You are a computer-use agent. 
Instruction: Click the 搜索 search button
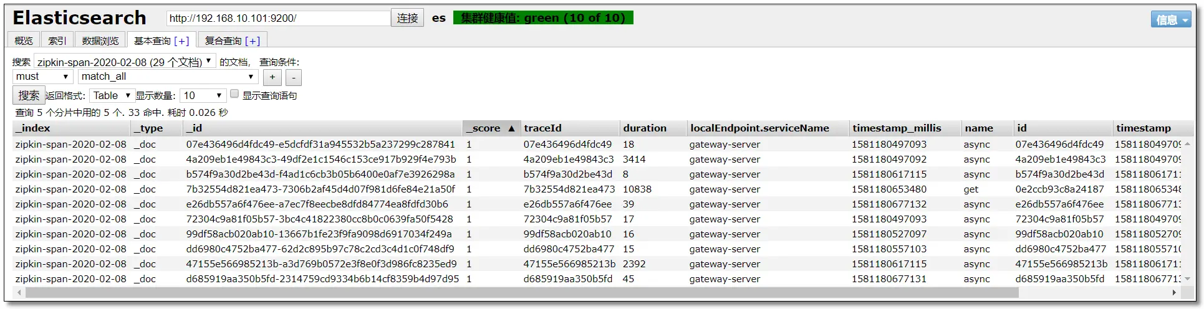click(29, 95)
